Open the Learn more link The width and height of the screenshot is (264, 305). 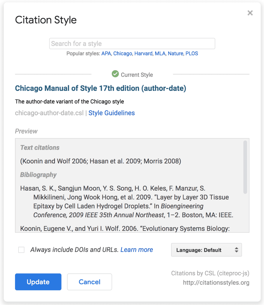tap(136, 250)
